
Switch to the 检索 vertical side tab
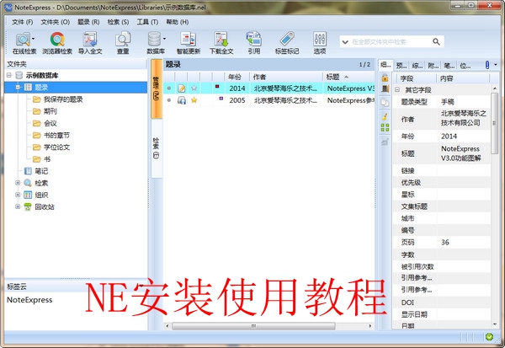tap(157, 147)
